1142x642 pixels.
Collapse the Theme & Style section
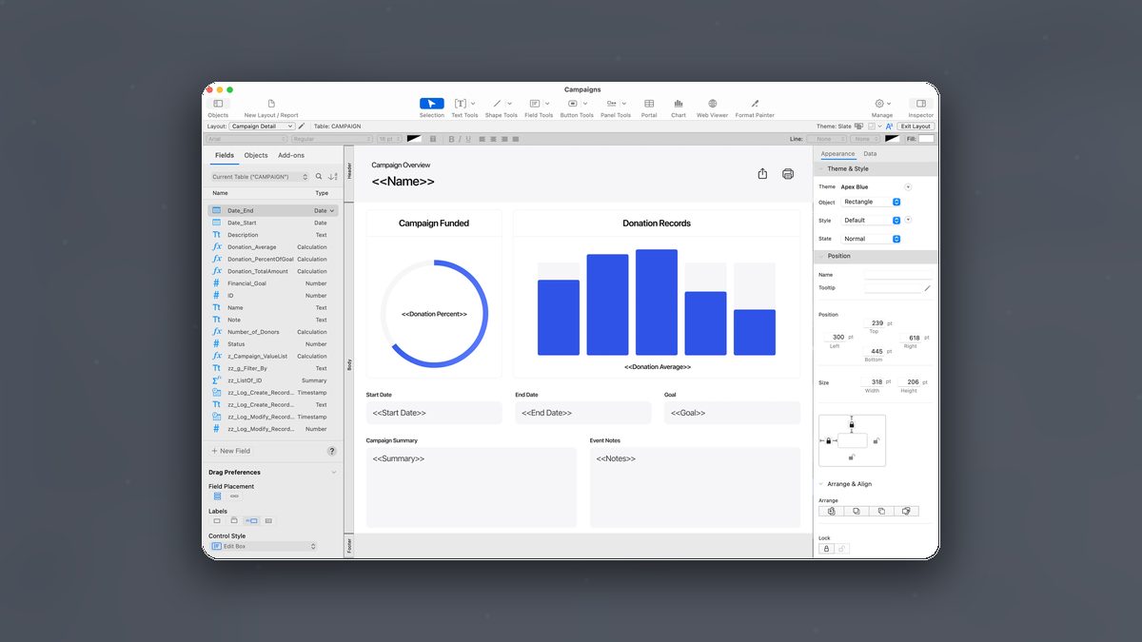tap(821, 168)
